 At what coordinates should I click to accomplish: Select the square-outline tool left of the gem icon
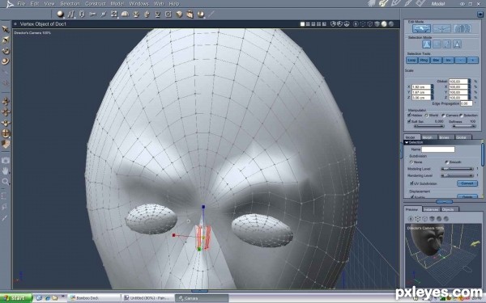[168, 14]
